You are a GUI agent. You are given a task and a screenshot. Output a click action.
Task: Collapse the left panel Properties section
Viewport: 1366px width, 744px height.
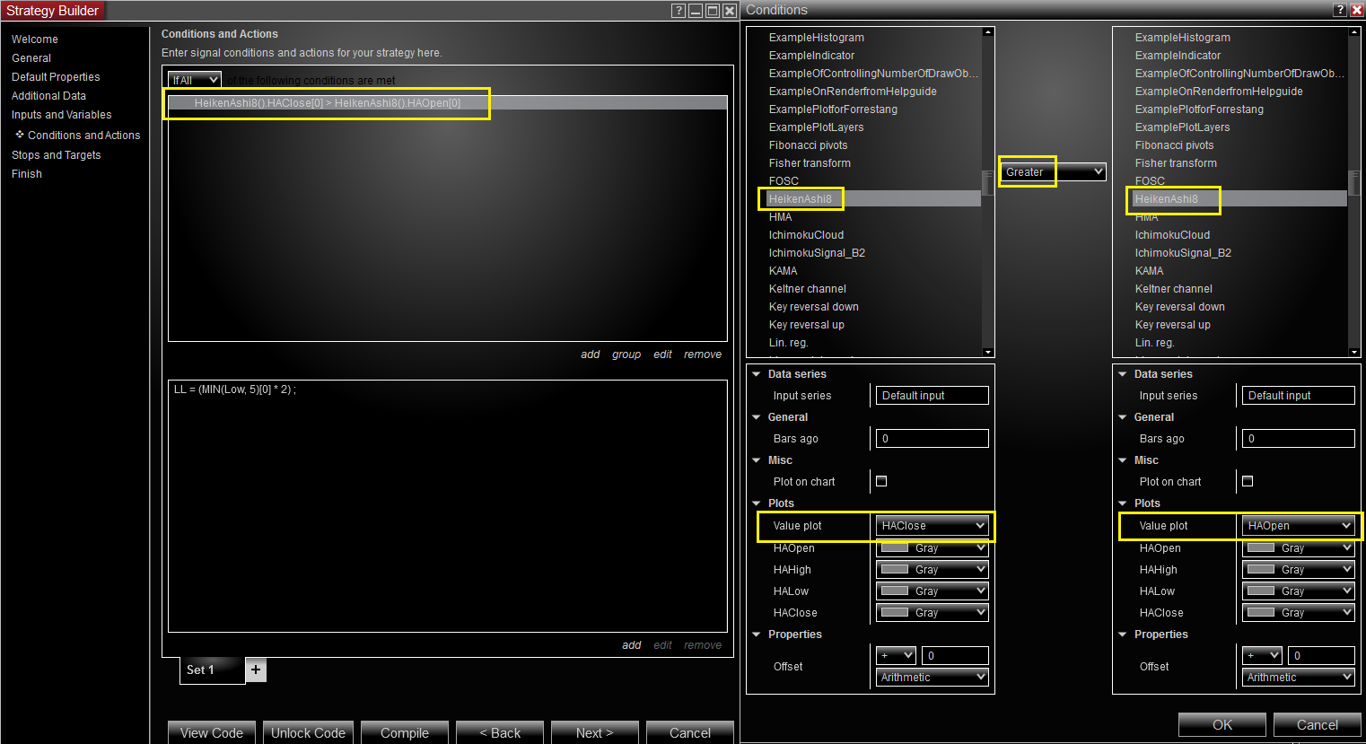click(757, 635)
